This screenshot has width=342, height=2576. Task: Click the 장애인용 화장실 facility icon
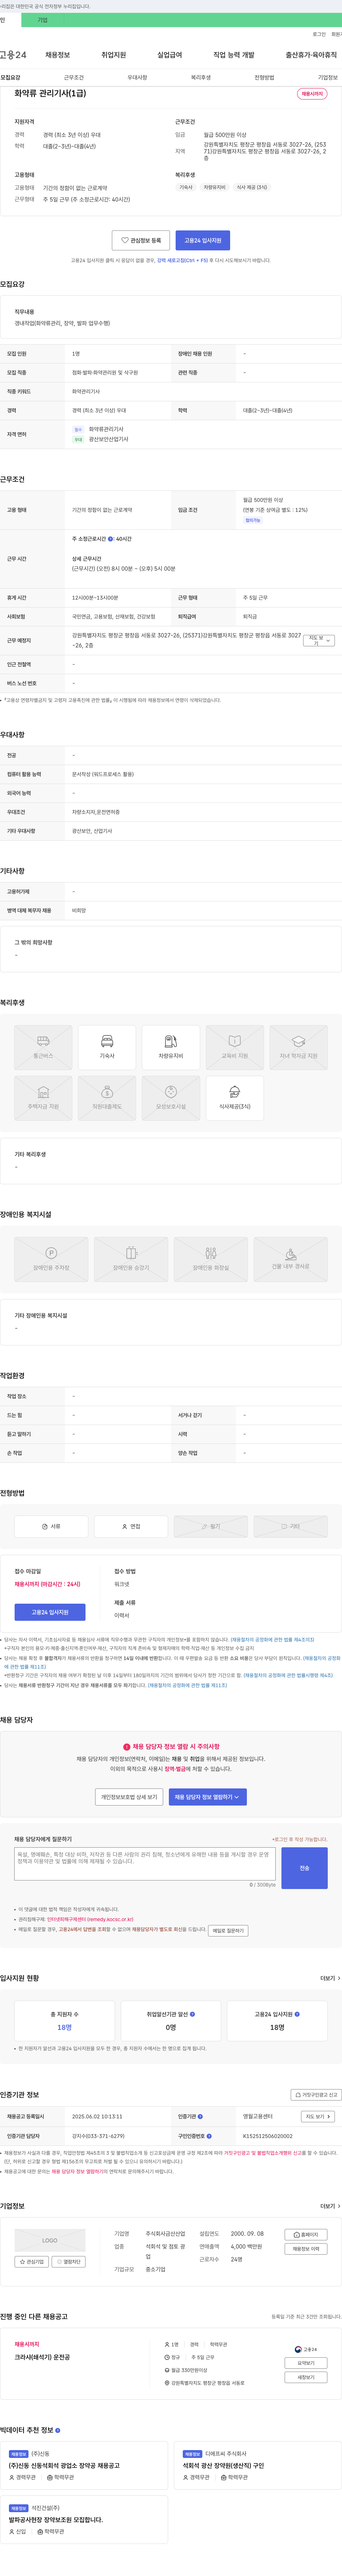click(211, 1259)
